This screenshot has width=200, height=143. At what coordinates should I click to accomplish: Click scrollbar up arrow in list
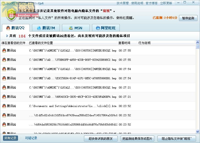pyautogui.click(x=197, y=42)
